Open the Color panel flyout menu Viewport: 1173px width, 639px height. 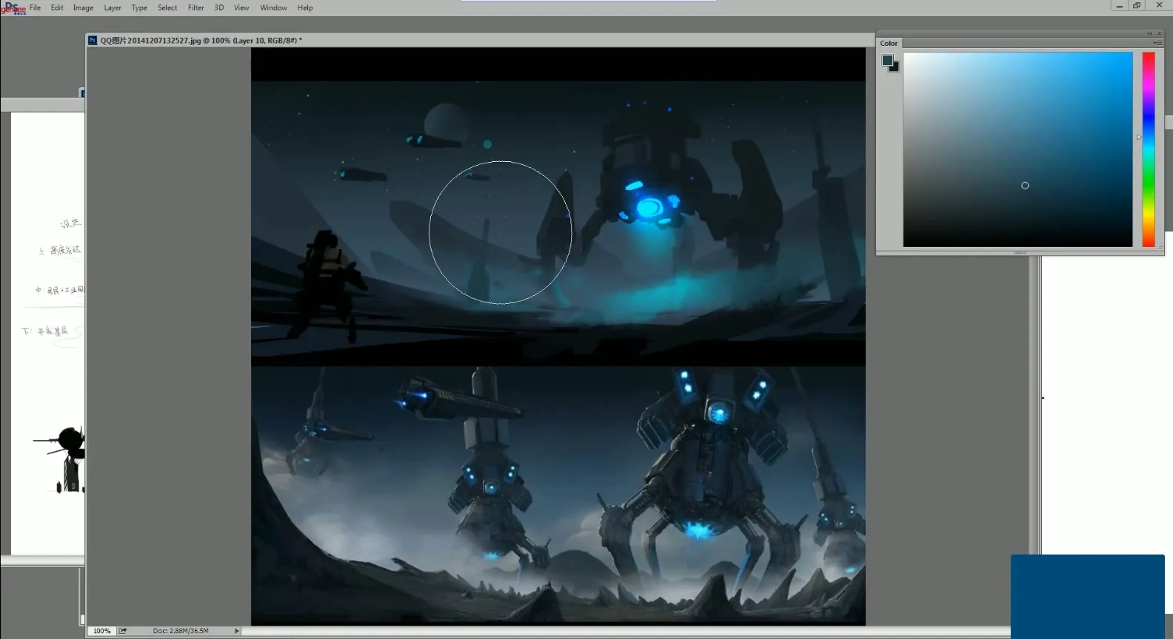click(1157, 43)
